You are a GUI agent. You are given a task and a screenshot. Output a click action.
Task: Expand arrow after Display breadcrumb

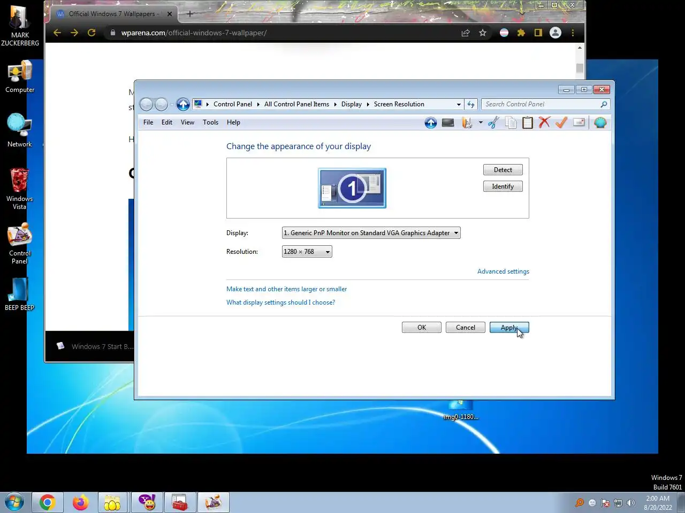coord(368,104)
